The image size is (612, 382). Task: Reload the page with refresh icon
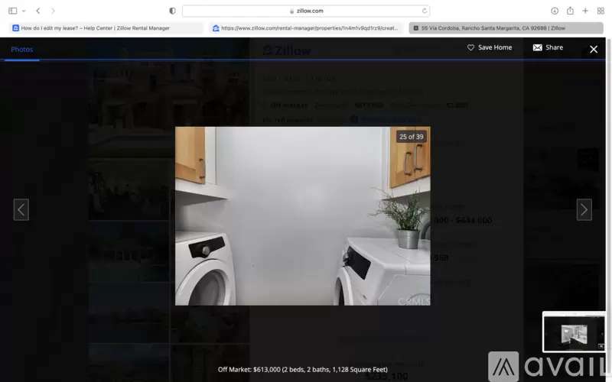[x=425, y=11]
